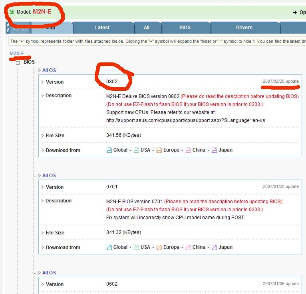Download version 0802 from Europe link
Screen dimensions: 306x294
171,150
